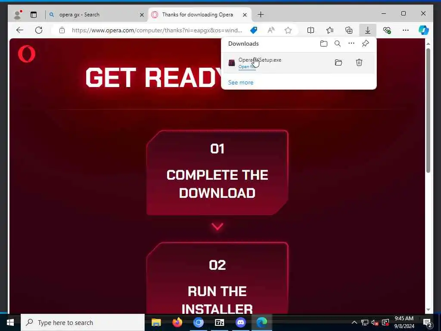Open downloads folder from Downloads panel
The width and height of the screenshot is (441, 331).
point(324,44)
